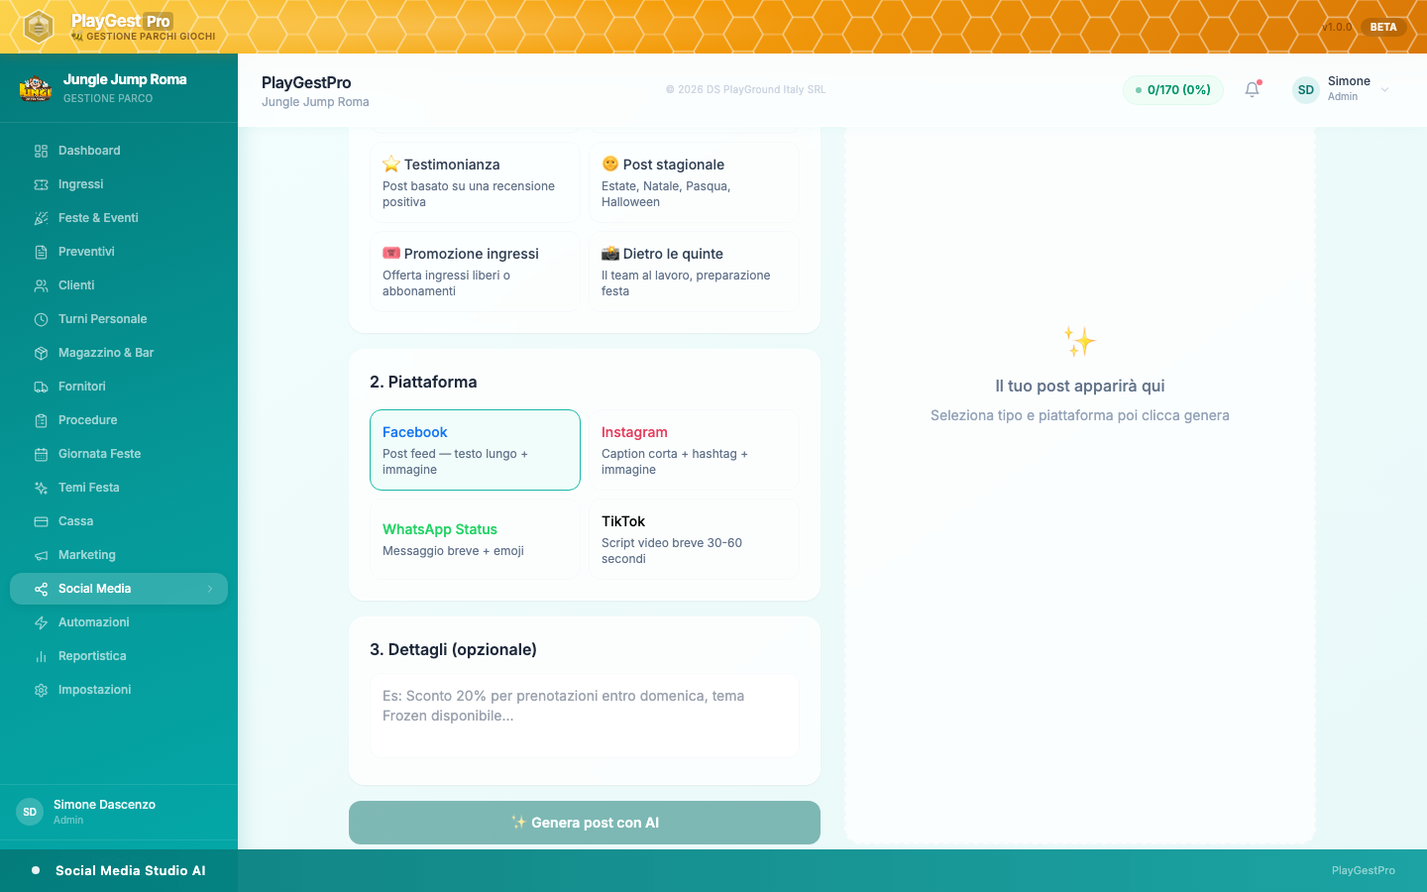Click the 0/170 capacity progress indicator
The width and height of the screenshot is (1427, 892).
(x=1173, y=89)
